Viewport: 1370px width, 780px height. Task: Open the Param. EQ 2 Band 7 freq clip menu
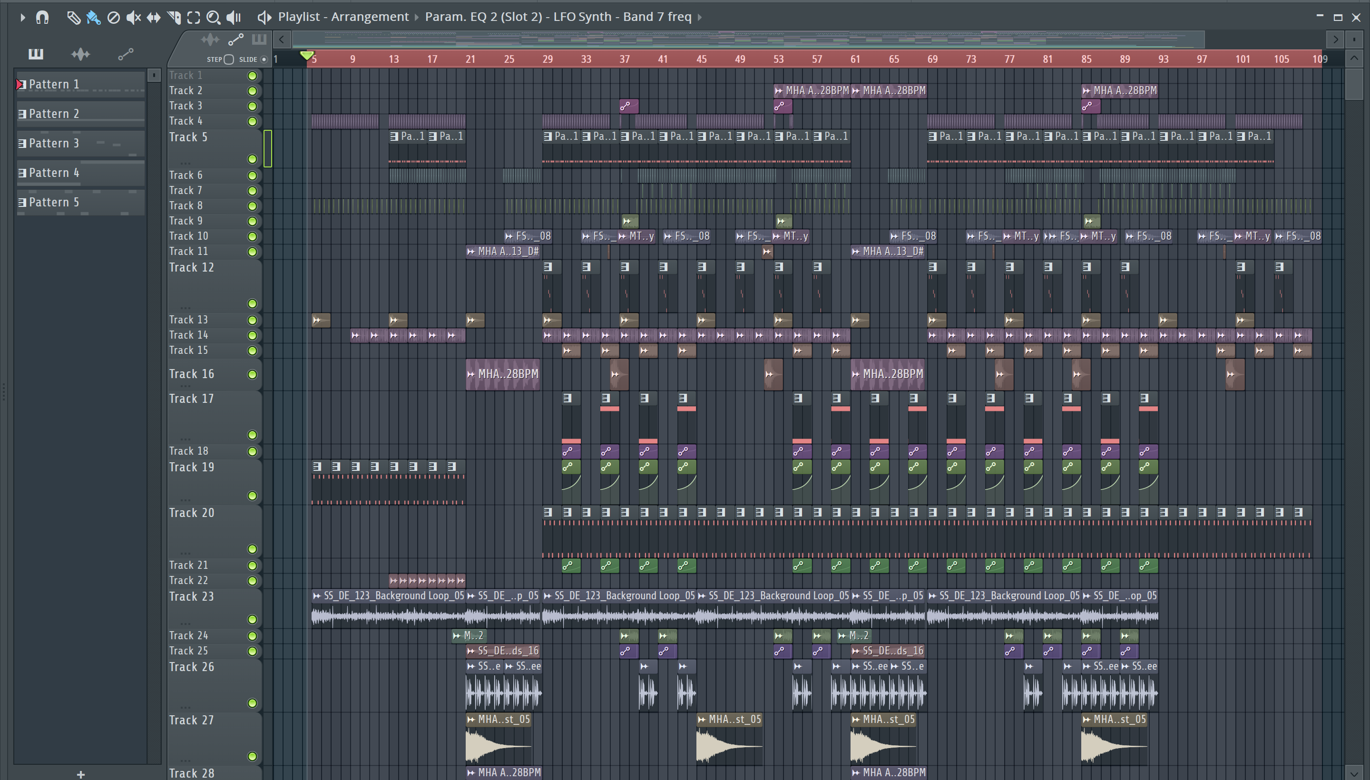[x=558, y=17]
